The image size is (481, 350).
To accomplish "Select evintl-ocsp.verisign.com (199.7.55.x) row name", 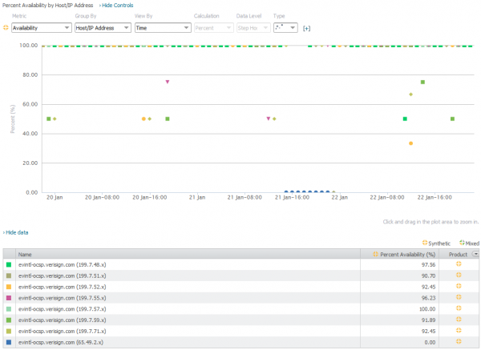I will click(62, 298).
